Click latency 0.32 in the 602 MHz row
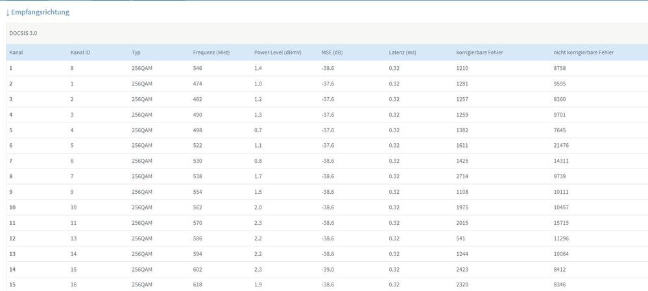648x291 pixels. pyautogui.click(x=394, y=270)
